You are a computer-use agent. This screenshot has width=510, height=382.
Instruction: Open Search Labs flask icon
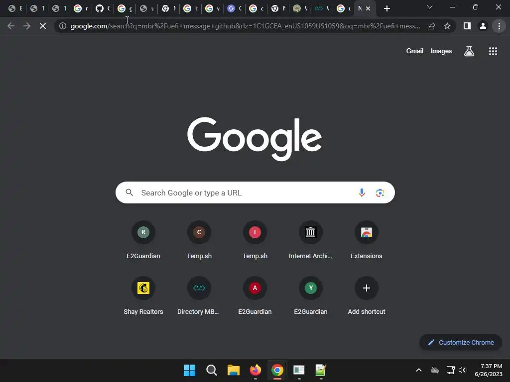pos(469,51)
